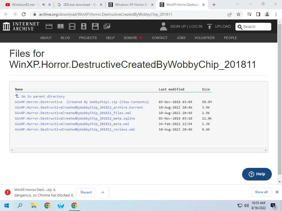282x211 pixels.
Task: Click Show all downloads button
Action: click(x=261, y=192)
